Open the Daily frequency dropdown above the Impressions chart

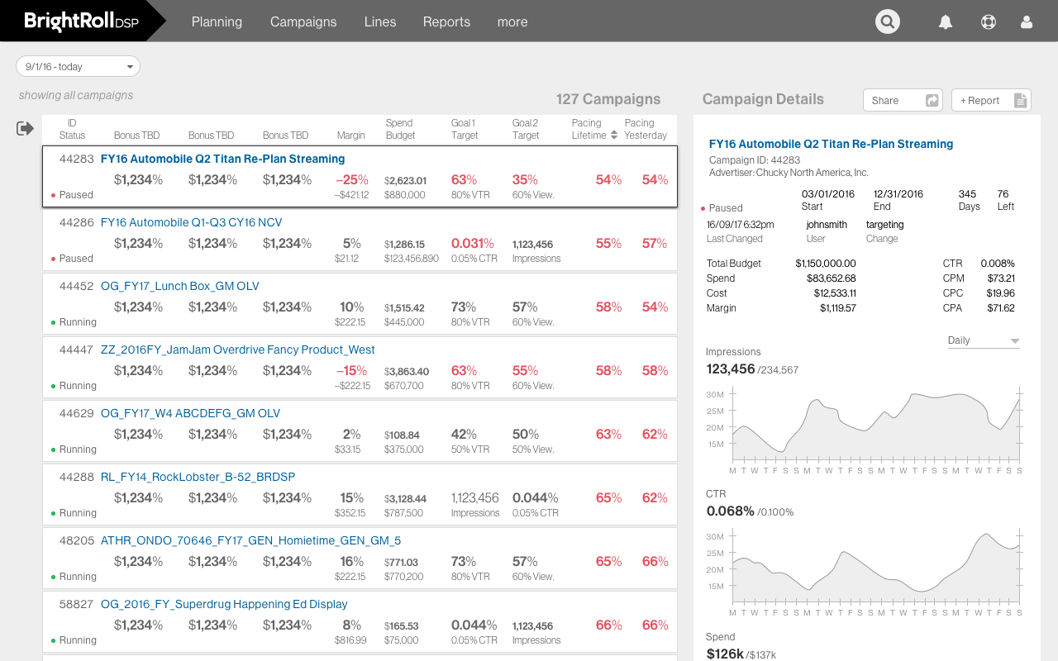pyautogui.click(x=983, y=340)
